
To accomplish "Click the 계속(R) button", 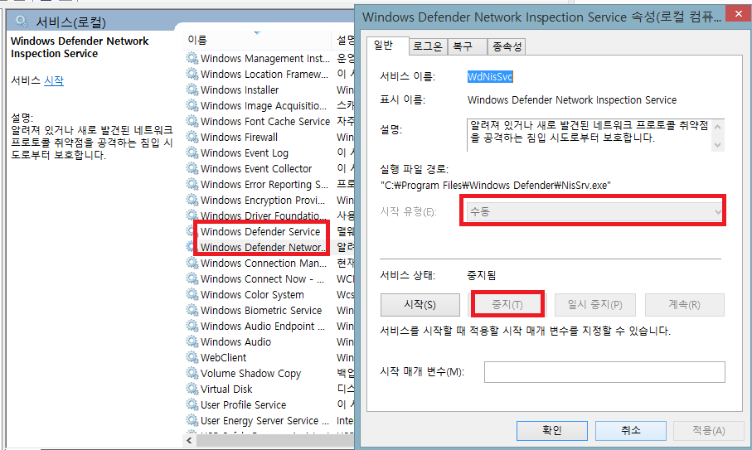I will (x=684, y=305).
